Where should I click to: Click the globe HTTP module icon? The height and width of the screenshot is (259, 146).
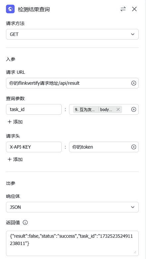[x=10, y=9]
